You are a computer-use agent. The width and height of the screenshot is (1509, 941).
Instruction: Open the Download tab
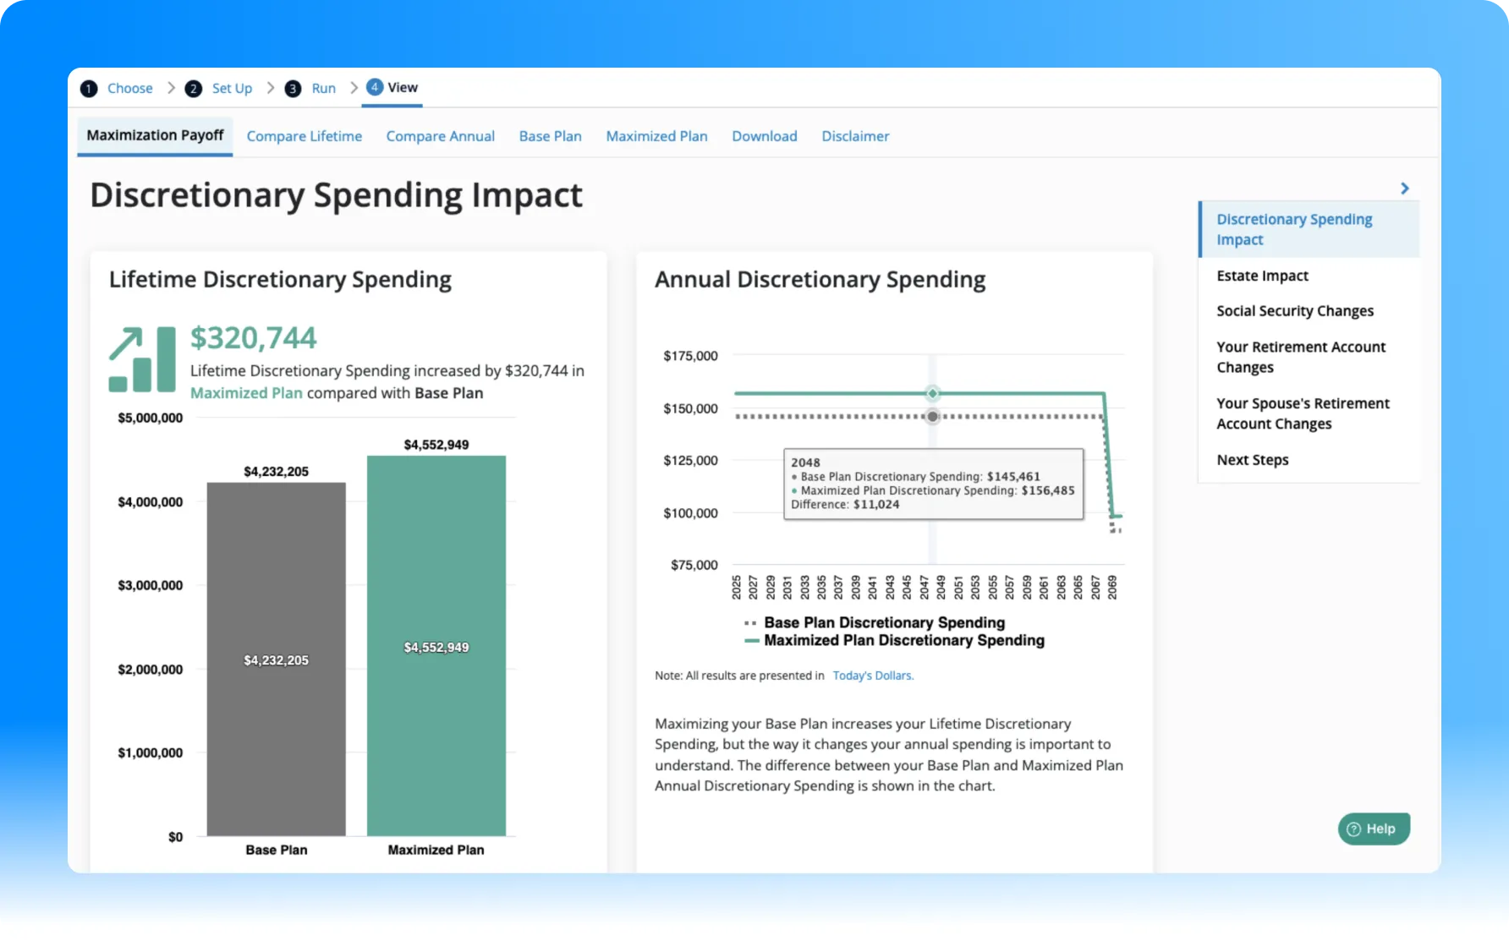(765, 136)
